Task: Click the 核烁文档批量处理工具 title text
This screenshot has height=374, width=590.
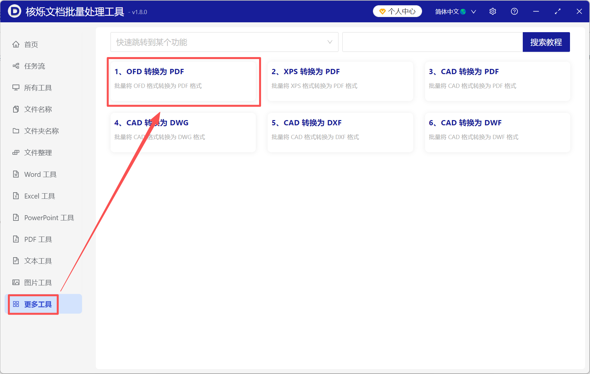Action: (x=75, y=12)
